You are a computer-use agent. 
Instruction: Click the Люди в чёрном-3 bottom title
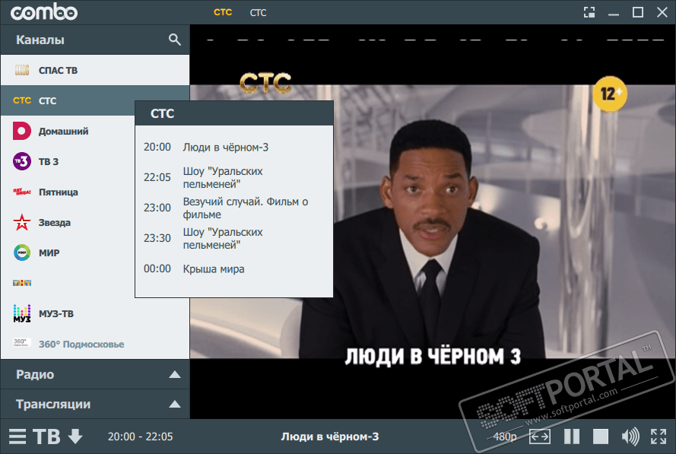(x=330, y=437)
